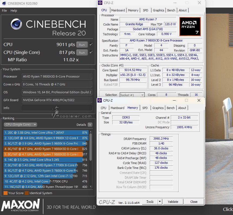Open the Help menu in Cinebench
This screenshot has width=233, height=215.
(x=14, y=11)
